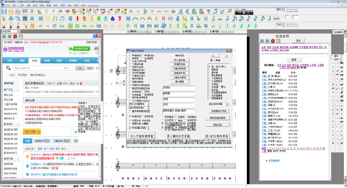This screenshot has width=347, height=188.
Task: Select the arrow pointer tool
Action: 4,18
